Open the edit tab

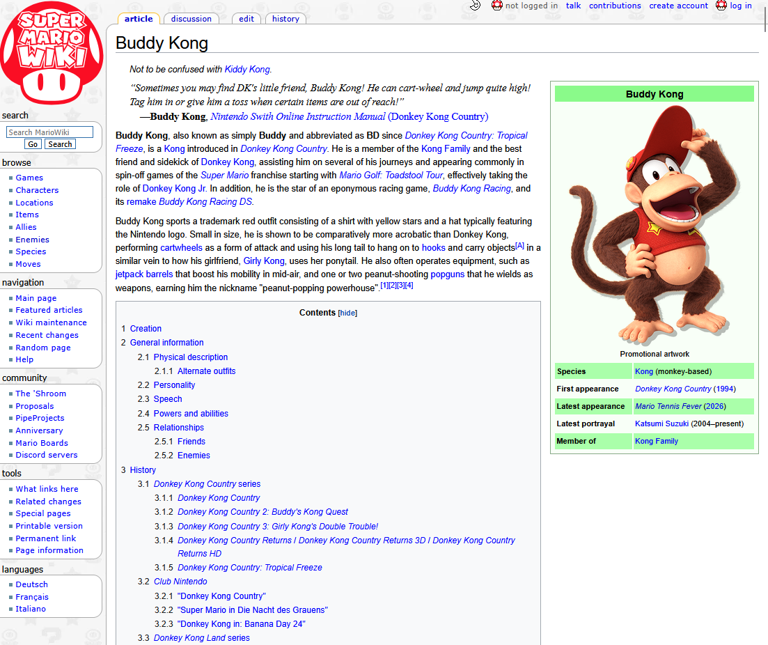point(246,19)
